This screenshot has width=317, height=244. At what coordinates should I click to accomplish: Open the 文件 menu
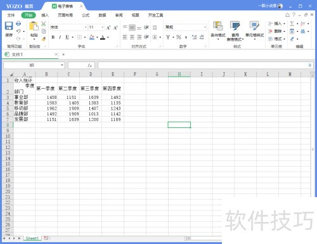[11, 15]
